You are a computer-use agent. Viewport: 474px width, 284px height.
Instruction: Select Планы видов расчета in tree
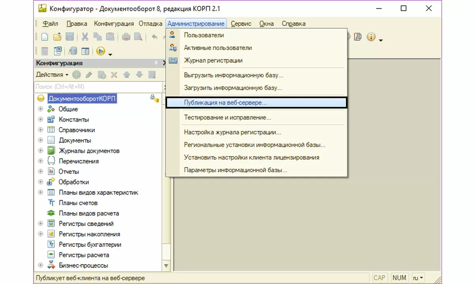click(x=89, y=213)
